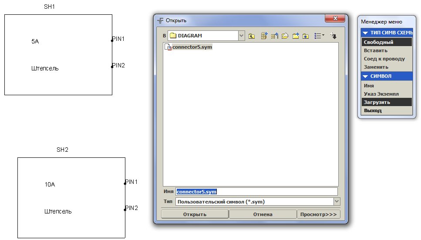
Task: Create a new folder via sparkle folder icon
Action: 296,36
